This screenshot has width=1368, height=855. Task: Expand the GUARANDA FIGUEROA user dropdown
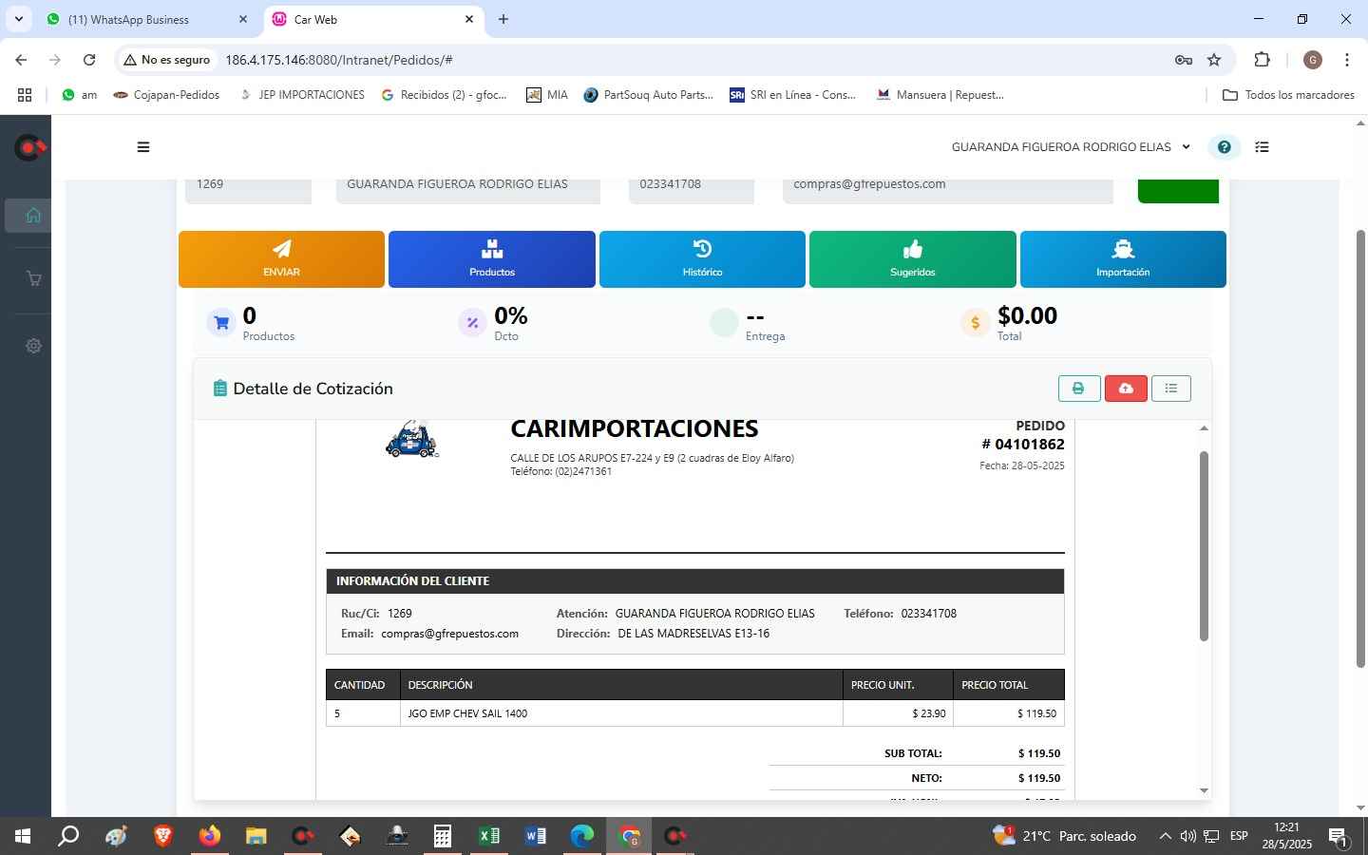(1071, 147)
